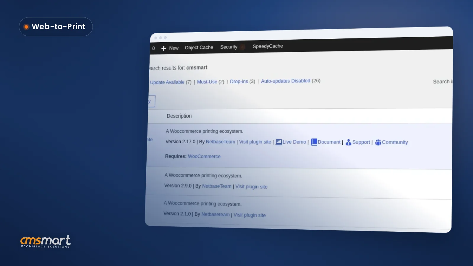Screen dimensions: 473x266
Task: Open the Live Demo monitor icon
Action: 278,142
